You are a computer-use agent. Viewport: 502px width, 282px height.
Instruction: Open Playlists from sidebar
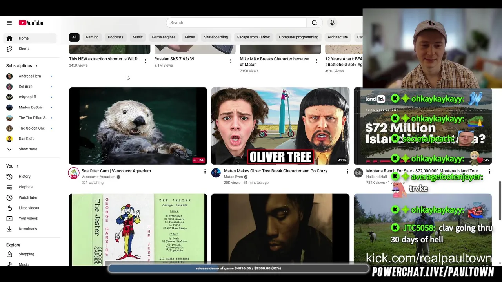point(30,187)
